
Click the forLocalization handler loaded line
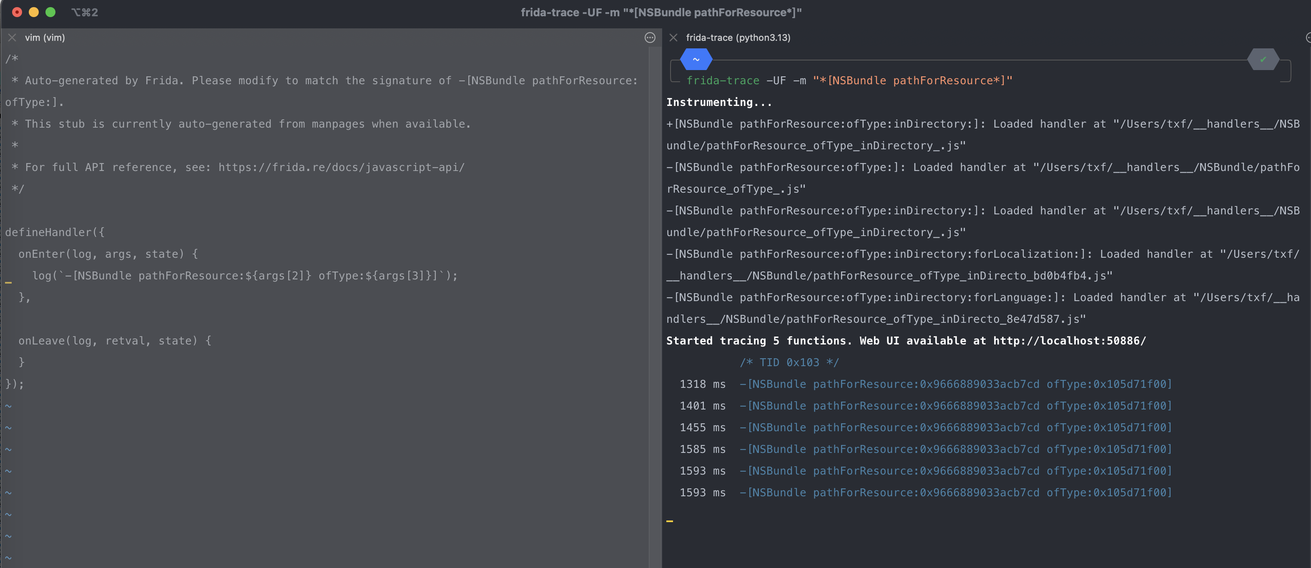[x=983, y=265]
